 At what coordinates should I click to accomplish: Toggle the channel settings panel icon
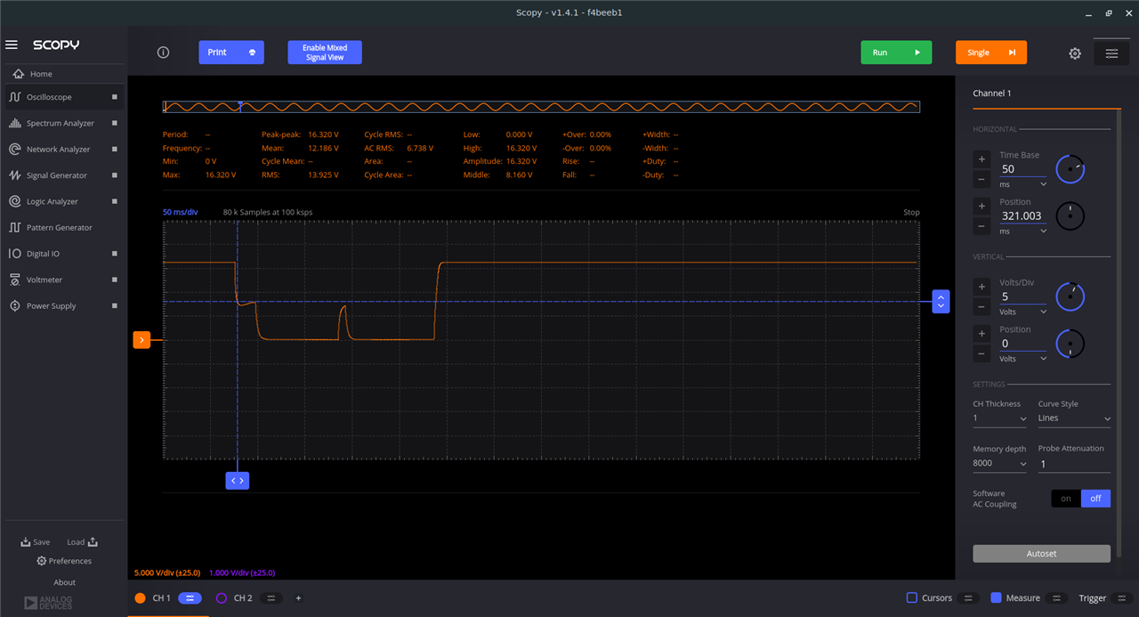[1111, 53]
